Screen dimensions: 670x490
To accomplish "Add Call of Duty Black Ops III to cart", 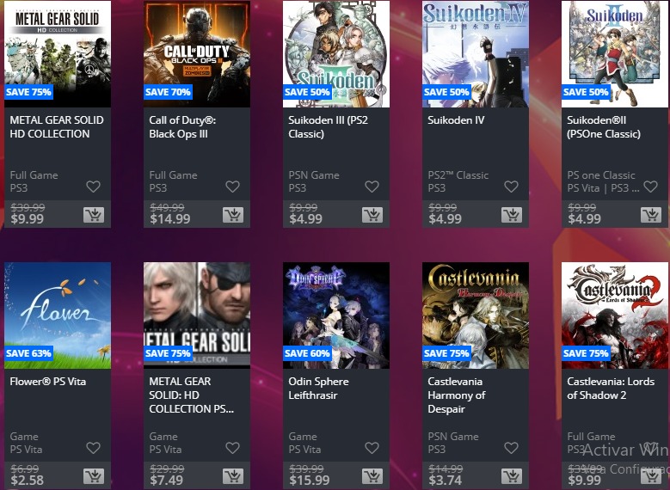I will click(233, 215).
